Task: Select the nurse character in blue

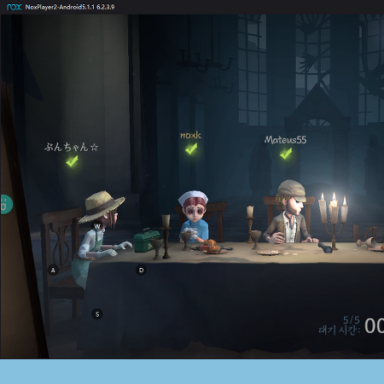Action: [194, 216]
